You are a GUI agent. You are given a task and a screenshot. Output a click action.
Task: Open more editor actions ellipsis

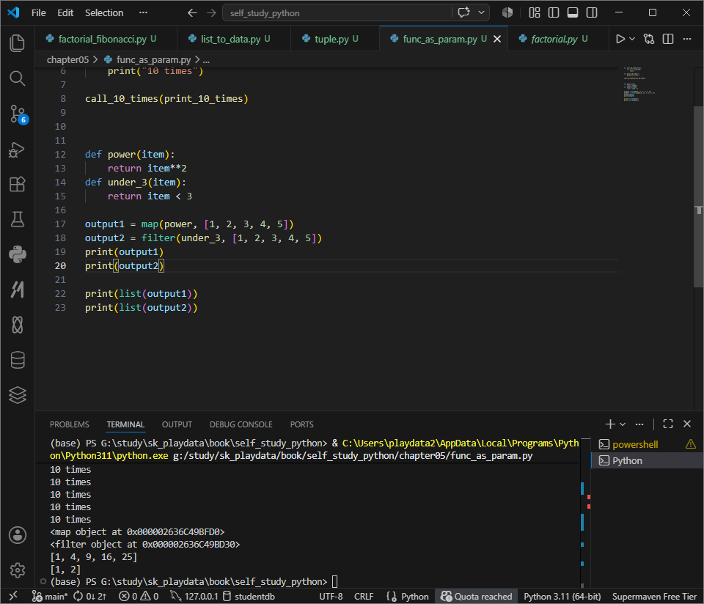[x=687, y=39]
